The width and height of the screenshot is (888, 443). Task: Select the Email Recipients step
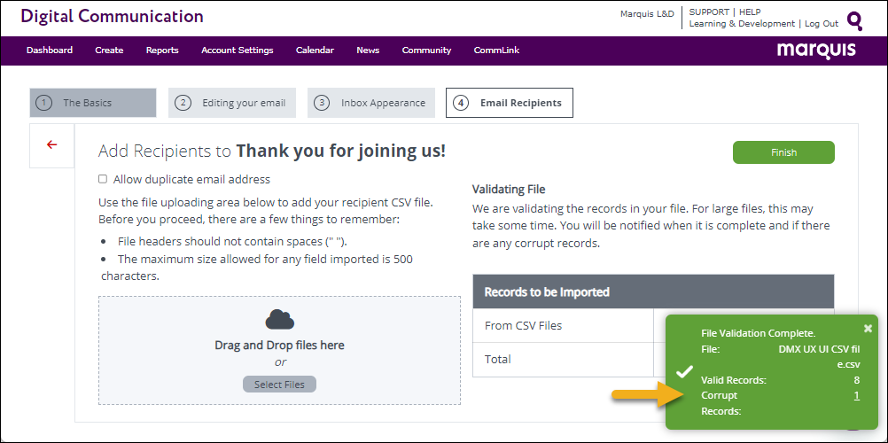[x=510, y=103]
